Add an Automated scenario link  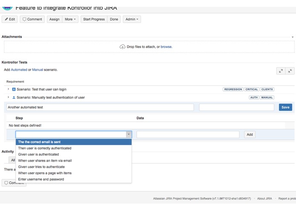[19, 70]
